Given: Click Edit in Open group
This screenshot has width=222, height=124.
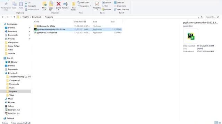Looking at the screenshot, I should coord(105,6).
